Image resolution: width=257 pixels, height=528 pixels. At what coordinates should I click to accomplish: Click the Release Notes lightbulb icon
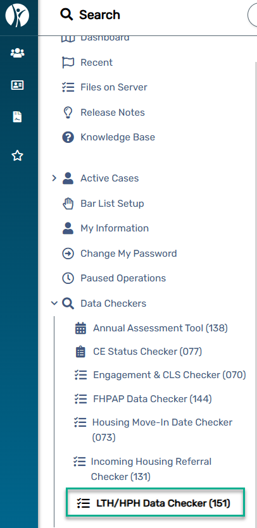pyautogui.click(x=68, y=113)
